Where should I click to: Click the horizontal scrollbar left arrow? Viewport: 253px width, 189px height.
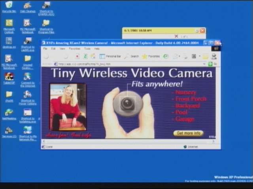point(43,141)
